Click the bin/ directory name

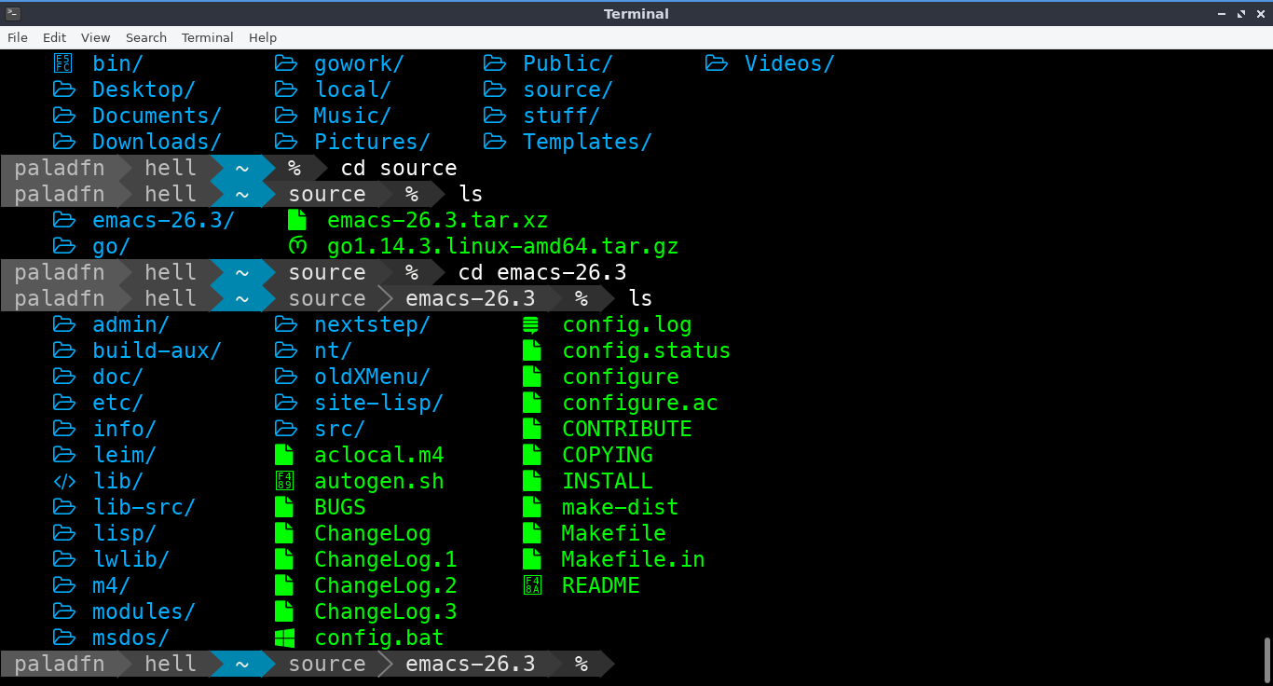click(118, 63)
